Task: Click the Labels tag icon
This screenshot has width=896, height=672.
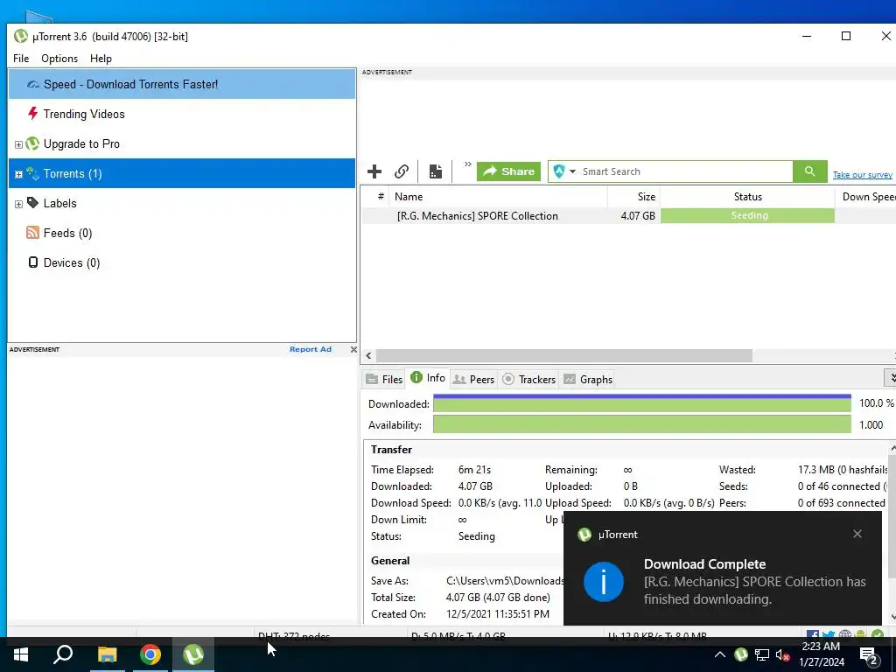Action: (32, 203)
